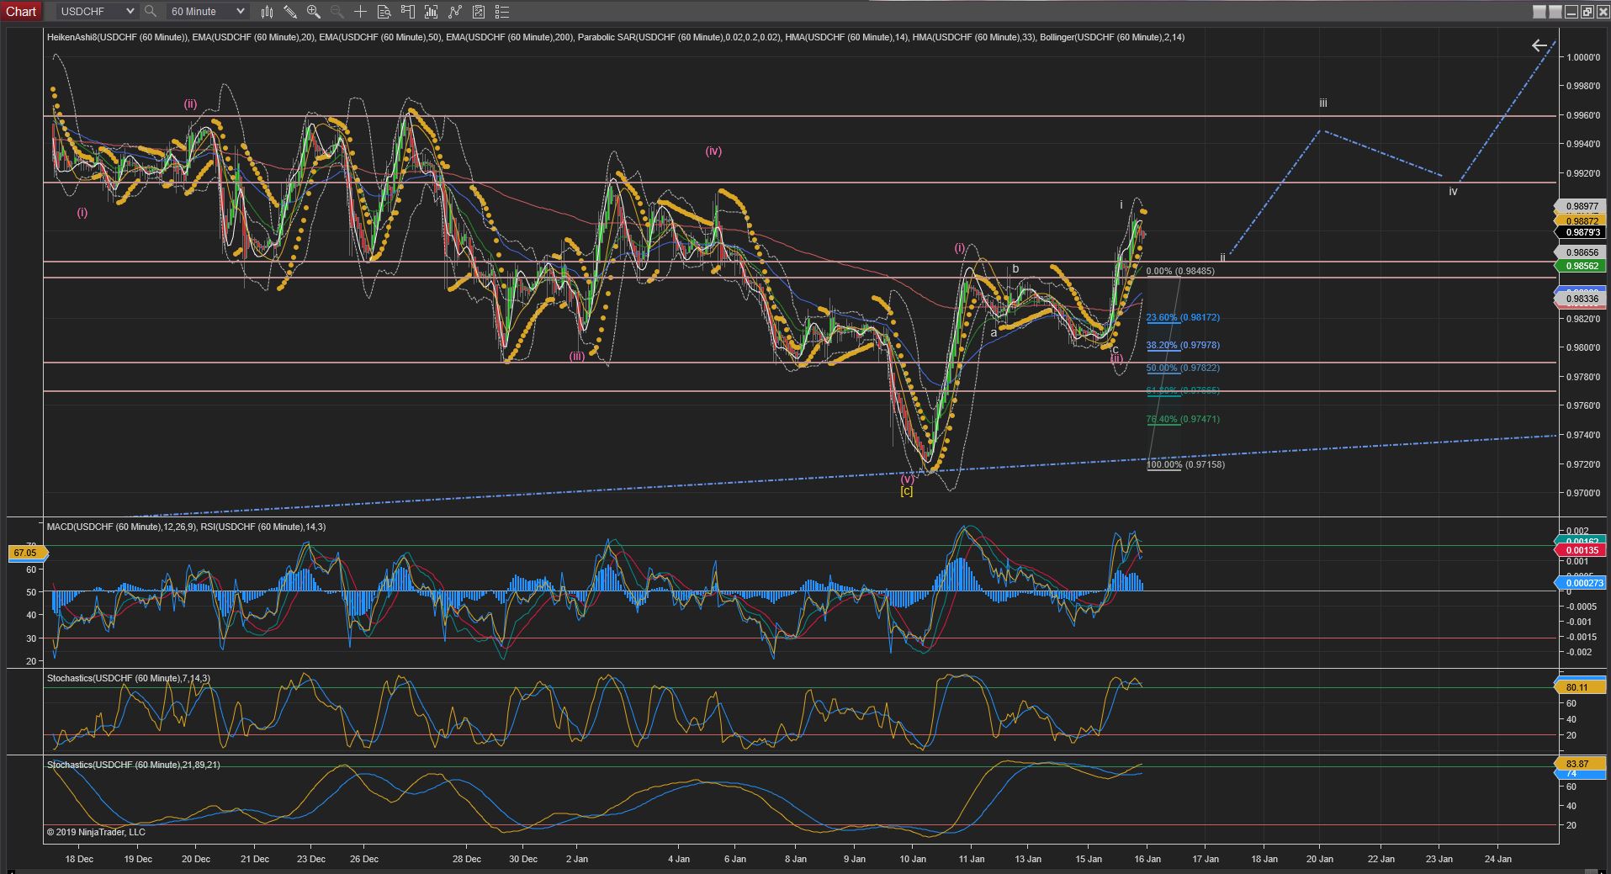Click the 0.98797 current price marker
Image resolution: width=1611 pixels, height=874 pixels.
tap(1582, 232)
